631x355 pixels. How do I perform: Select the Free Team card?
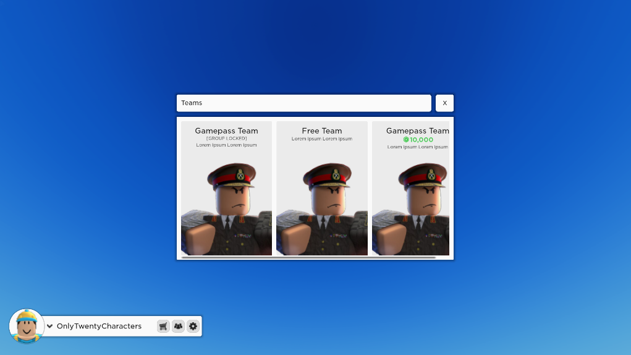(x=322, y=188)
